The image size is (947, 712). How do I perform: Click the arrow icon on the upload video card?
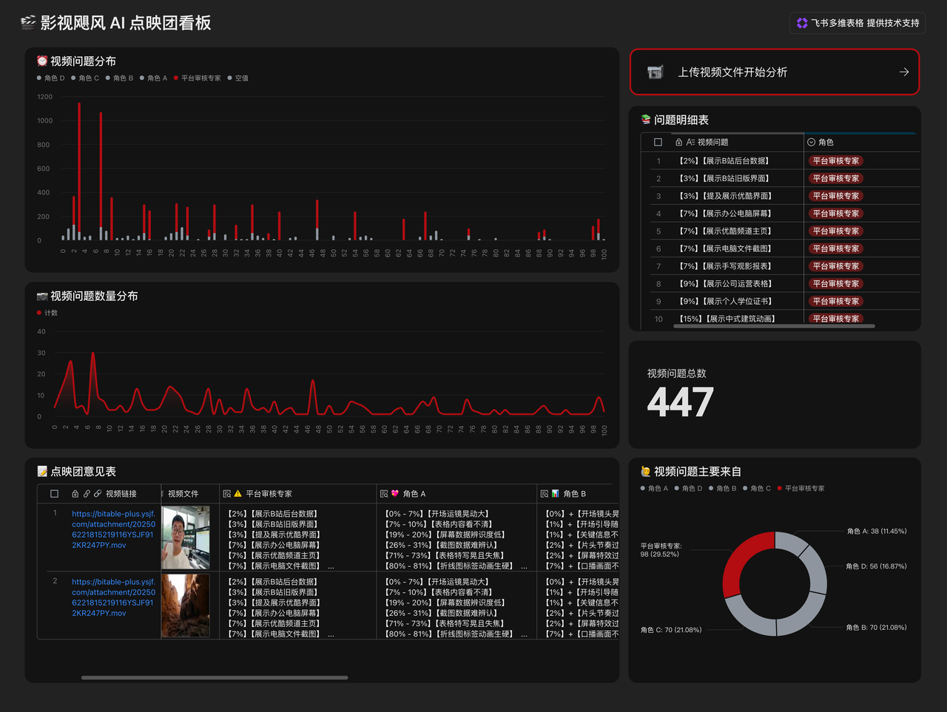[x=903, y=72]
